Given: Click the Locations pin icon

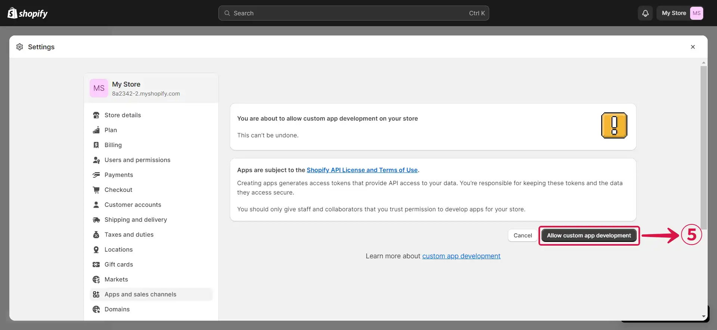Looking at the screenshot, I should 96,249.
